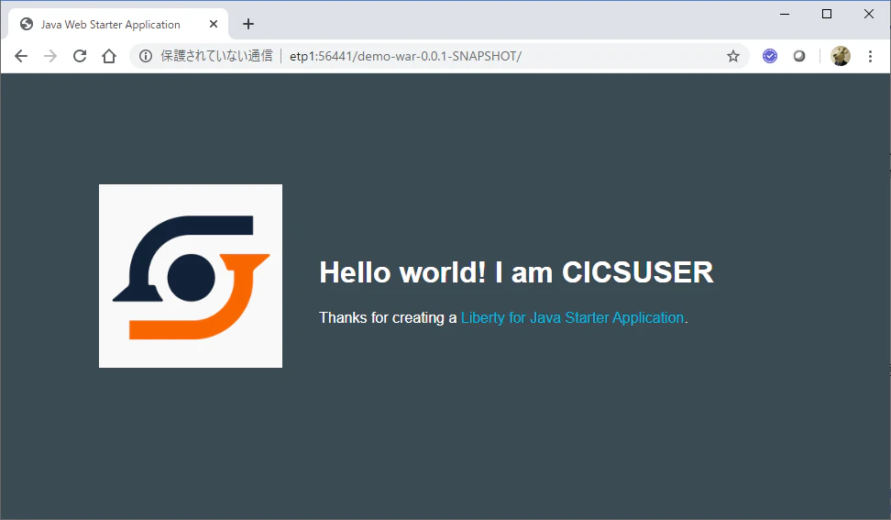Click the Liberty logo image
891x520 pixels.
(191, 276)
